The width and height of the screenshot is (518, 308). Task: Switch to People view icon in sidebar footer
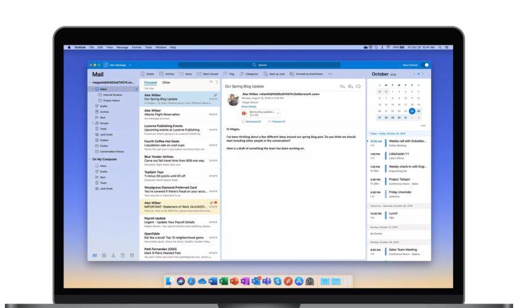tap(113, 256)
